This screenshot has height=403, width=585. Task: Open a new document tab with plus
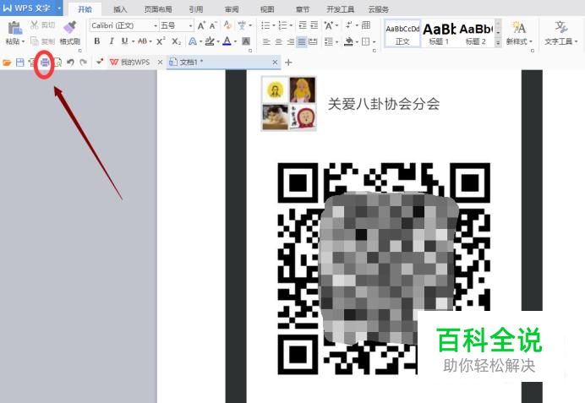point(288,63)
